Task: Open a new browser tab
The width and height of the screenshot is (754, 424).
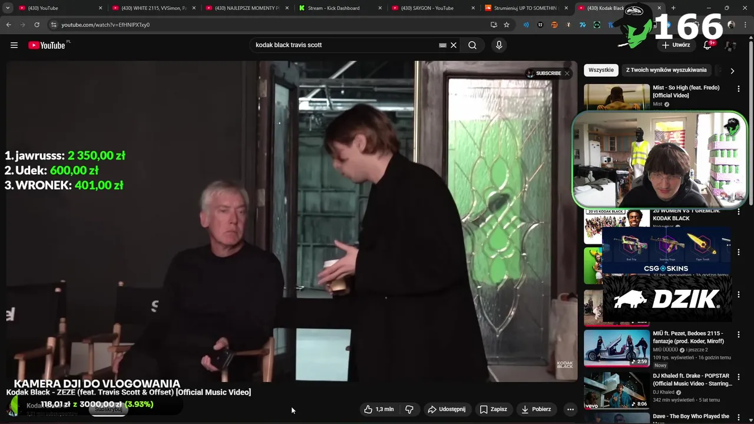Action: [x=673, y=8]
